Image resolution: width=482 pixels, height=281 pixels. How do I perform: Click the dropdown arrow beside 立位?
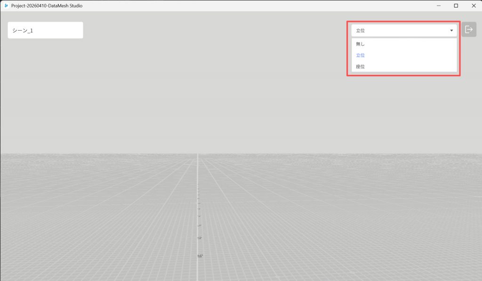[x=451, y=31]
